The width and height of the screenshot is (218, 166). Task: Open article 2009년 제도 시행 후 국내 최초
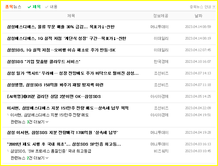coord(64,144)
